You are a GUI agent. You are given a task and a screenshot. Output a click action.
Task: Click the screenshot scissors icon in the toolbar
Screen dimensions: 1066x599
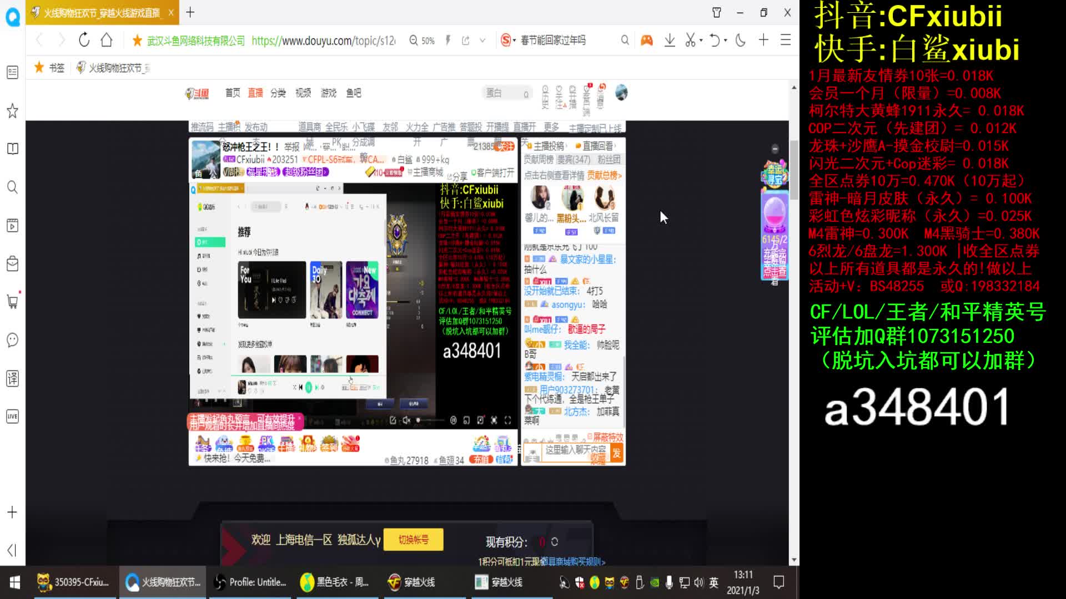click(x=690, y=40)
